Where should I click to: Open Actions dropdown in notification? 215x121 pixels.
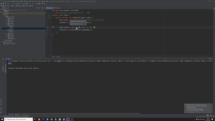point(192,112)
